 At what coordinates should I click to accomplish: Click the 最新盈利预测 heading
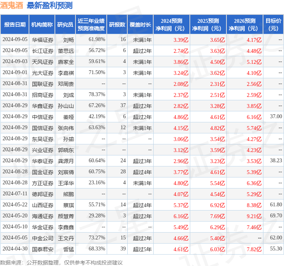pyautogui.click(x=50, y=5)
